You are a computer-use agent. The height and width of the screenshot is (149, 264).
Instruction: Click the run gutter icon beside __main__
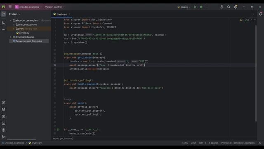point(58,130)
